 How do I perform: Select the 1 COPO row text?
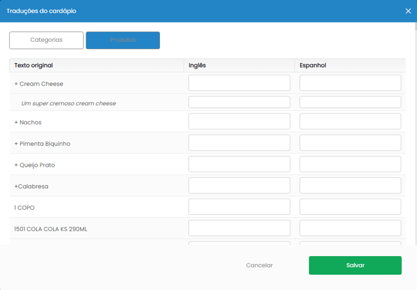[24, 207]
